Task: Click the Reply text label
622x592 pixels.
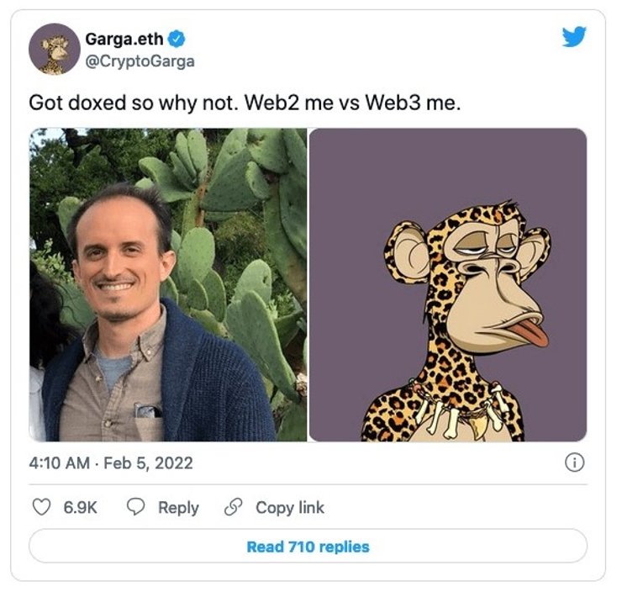Action: pos(178,507)
